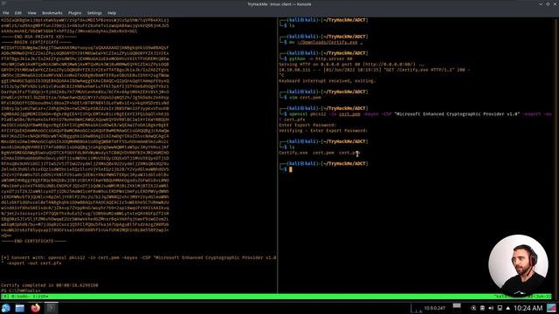
Task: Click the 'python -m http.server 80' command
Action: (x=321, y=58)
